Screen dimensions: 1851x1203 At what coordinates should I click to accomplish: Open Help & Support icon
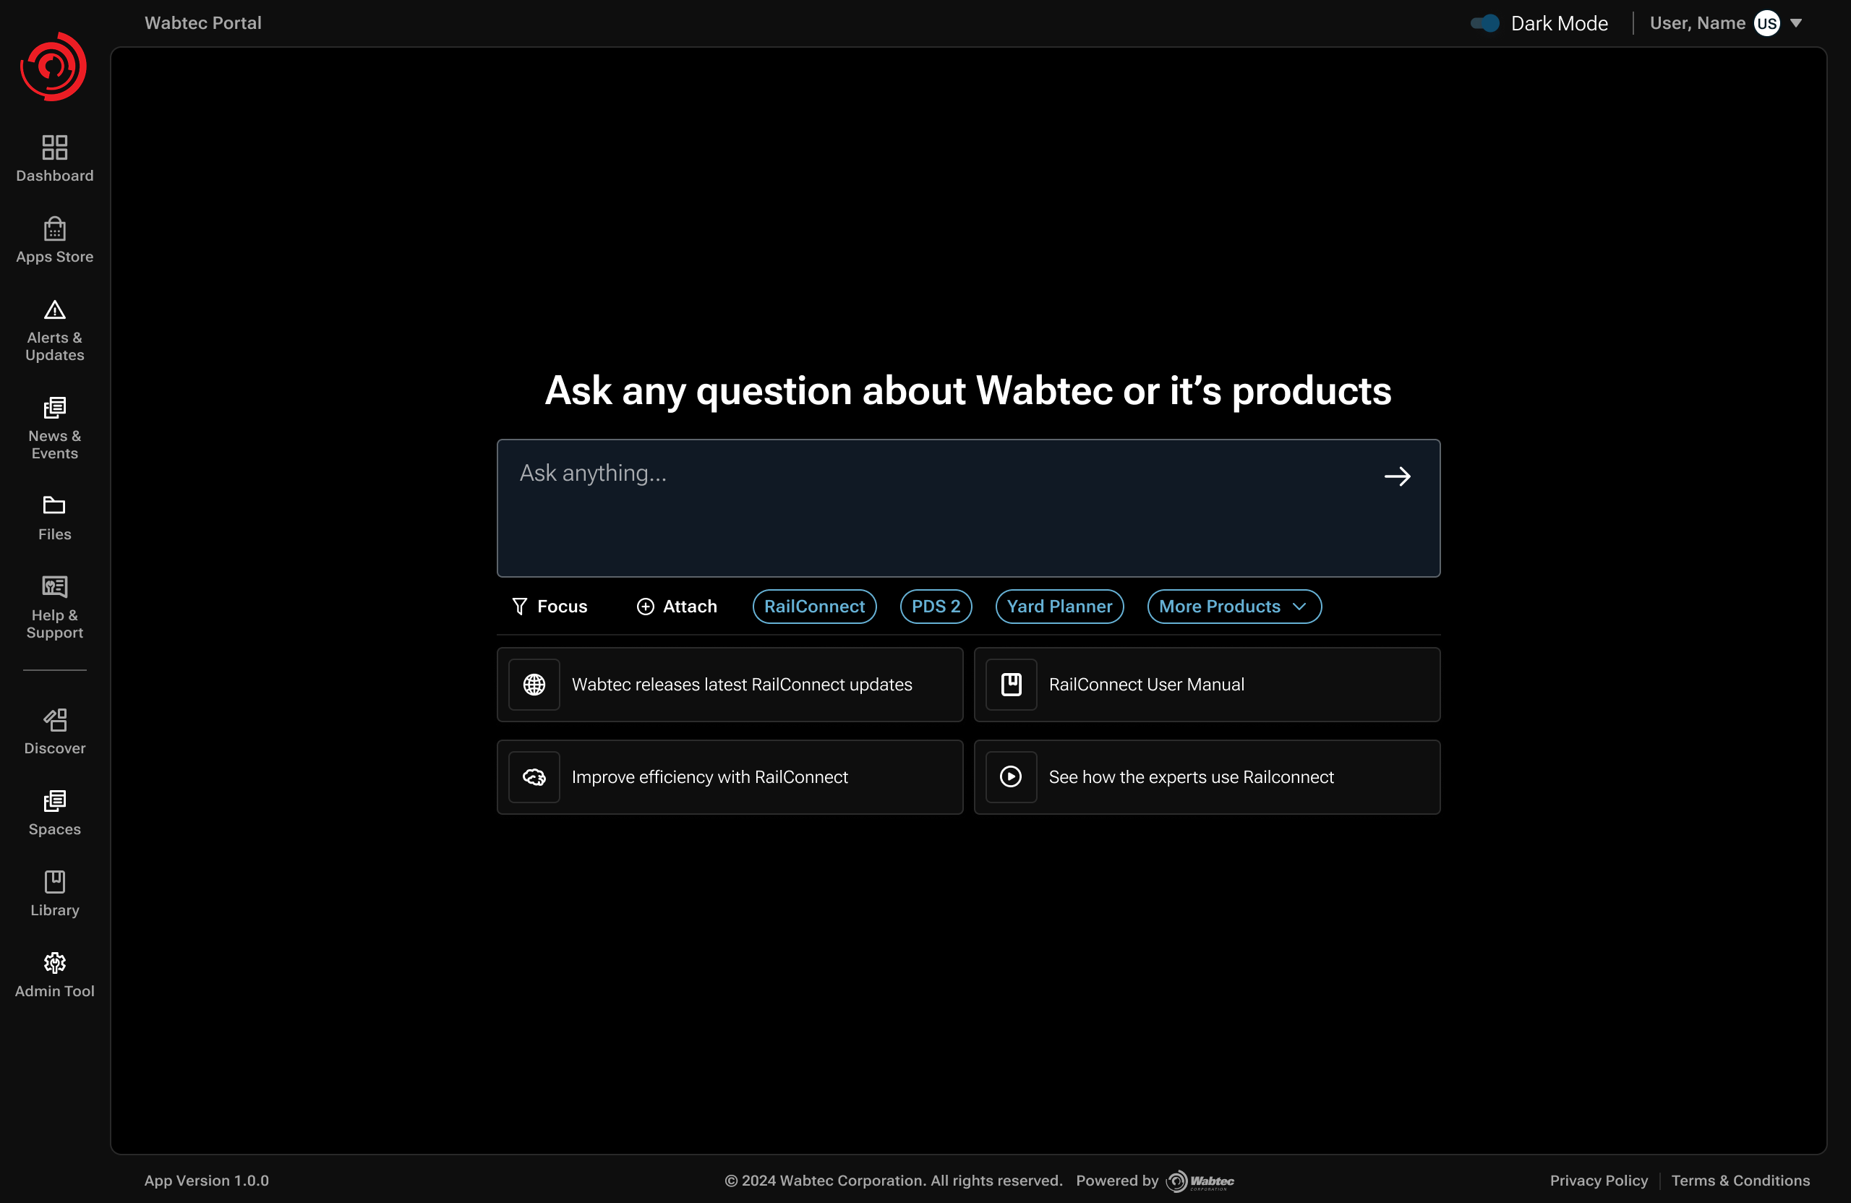coord(54,586)
